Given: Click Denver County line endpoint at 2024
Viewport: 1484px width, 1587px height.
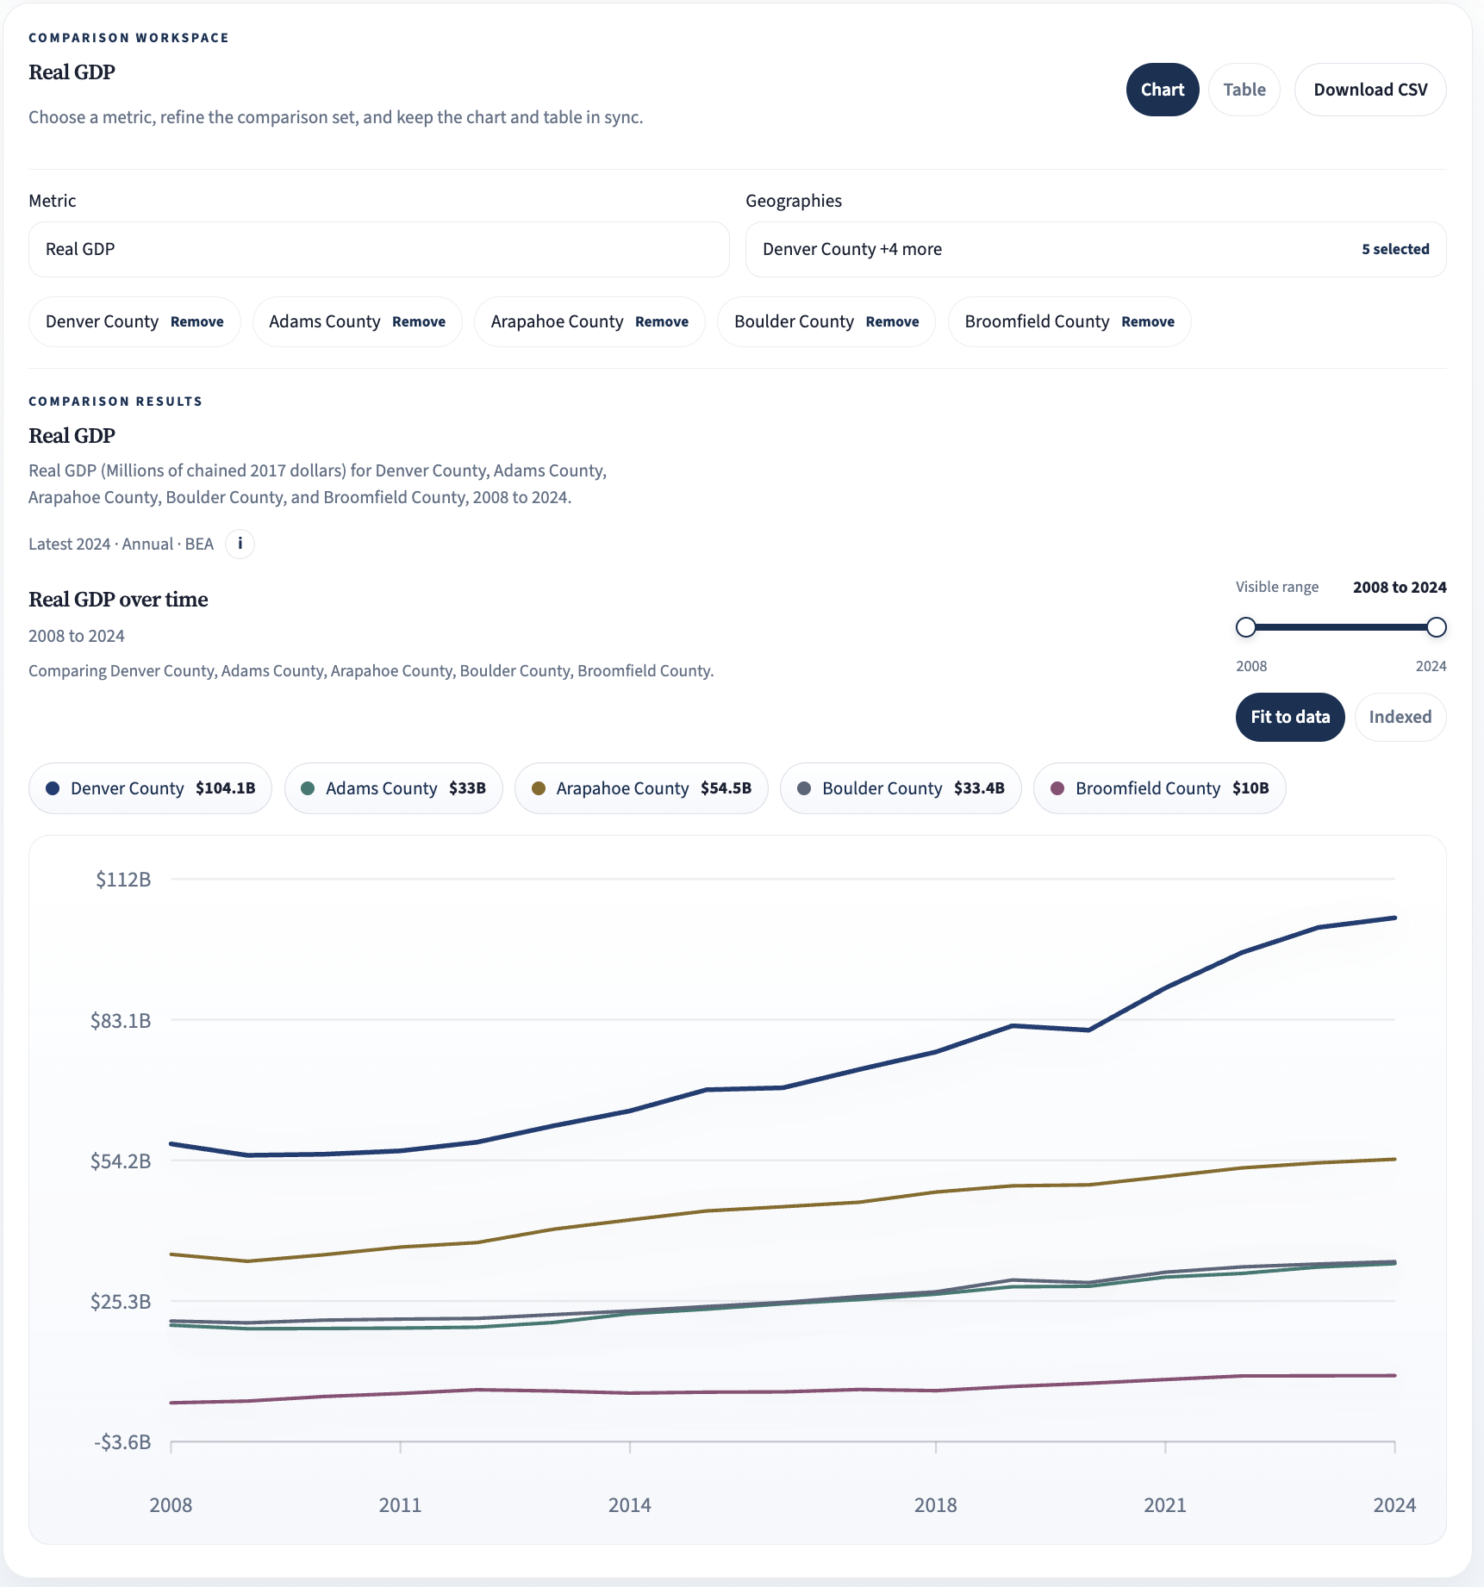Looking at the screenshot, I should 1394,918.
